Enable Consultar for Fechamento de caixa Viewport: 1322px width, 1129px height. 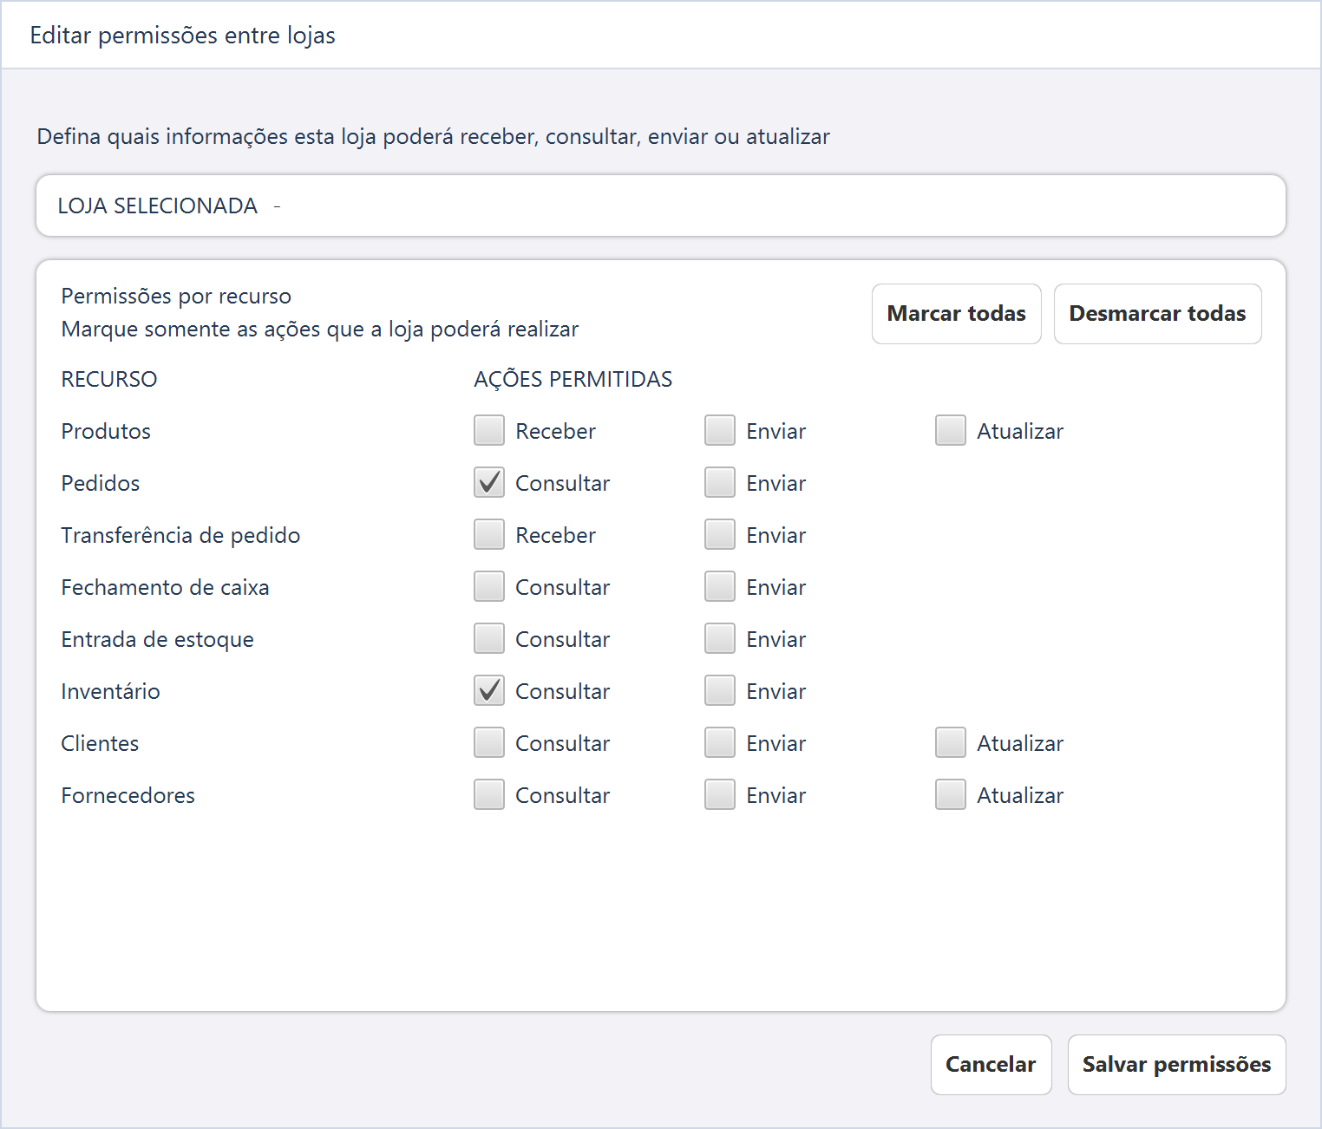click(489, 586)
